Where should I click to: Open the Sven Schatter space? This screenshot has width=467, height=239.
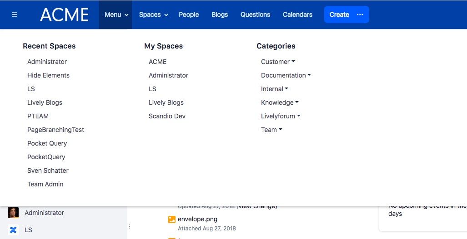pyautogui.click(x=48, y=171)
